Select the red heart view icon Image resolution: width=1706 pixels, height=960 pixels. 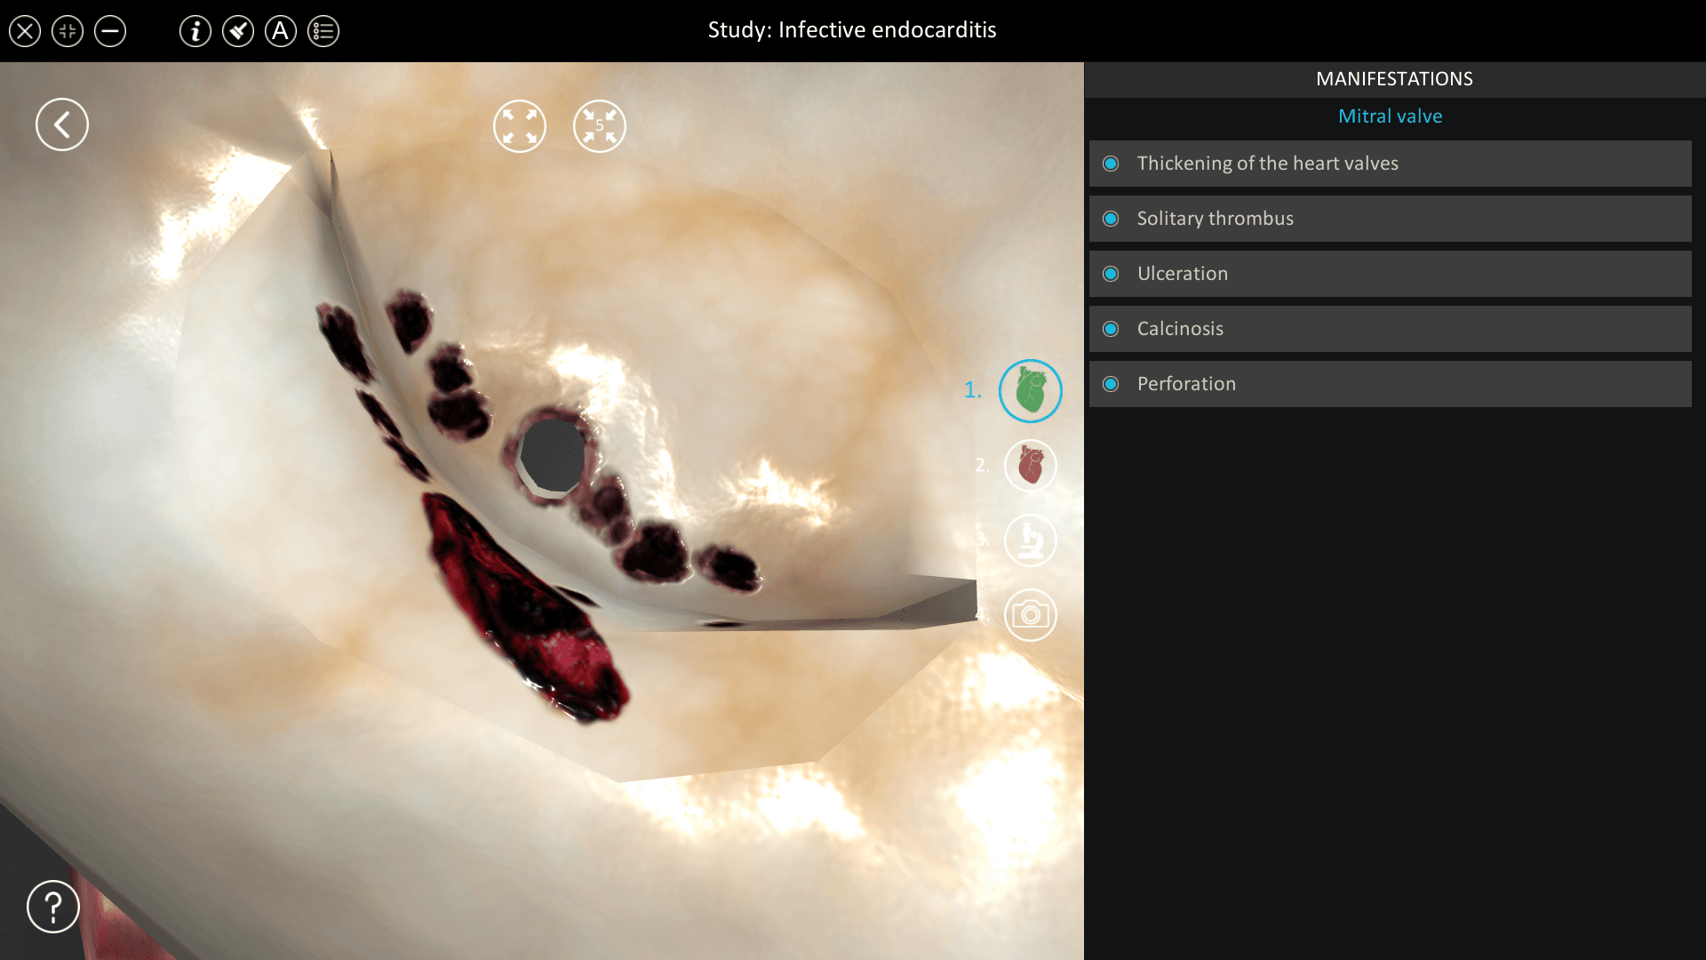pyautogui.click(x=1031, y=465)
